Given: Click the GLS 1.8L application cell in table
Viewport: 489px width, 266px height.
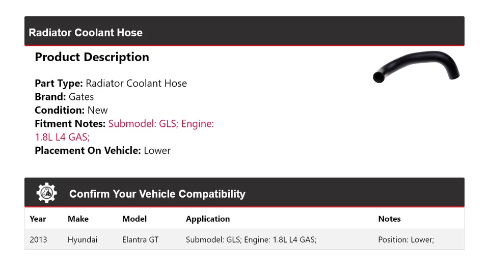Looking at the screenshot, I should pos(251,240).
